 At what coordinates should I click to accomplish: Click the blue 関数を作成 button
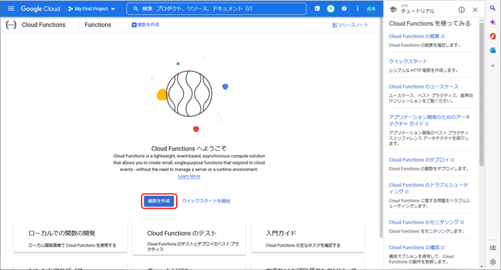[159, 201]
